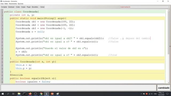Click the 'ob1 es igual a o?' println line

coord(57,42)
